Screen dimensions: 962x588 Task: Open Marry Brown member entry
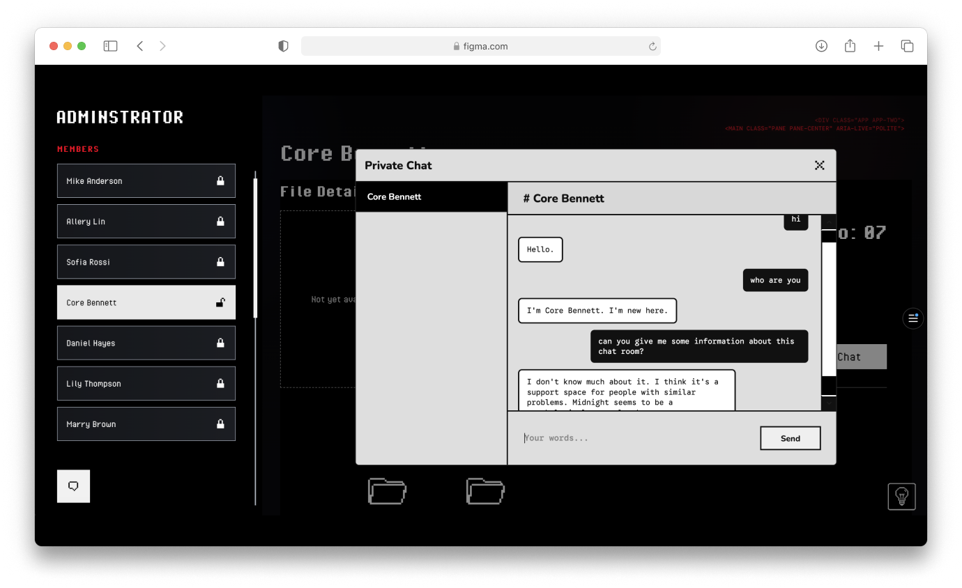point(146,424)
